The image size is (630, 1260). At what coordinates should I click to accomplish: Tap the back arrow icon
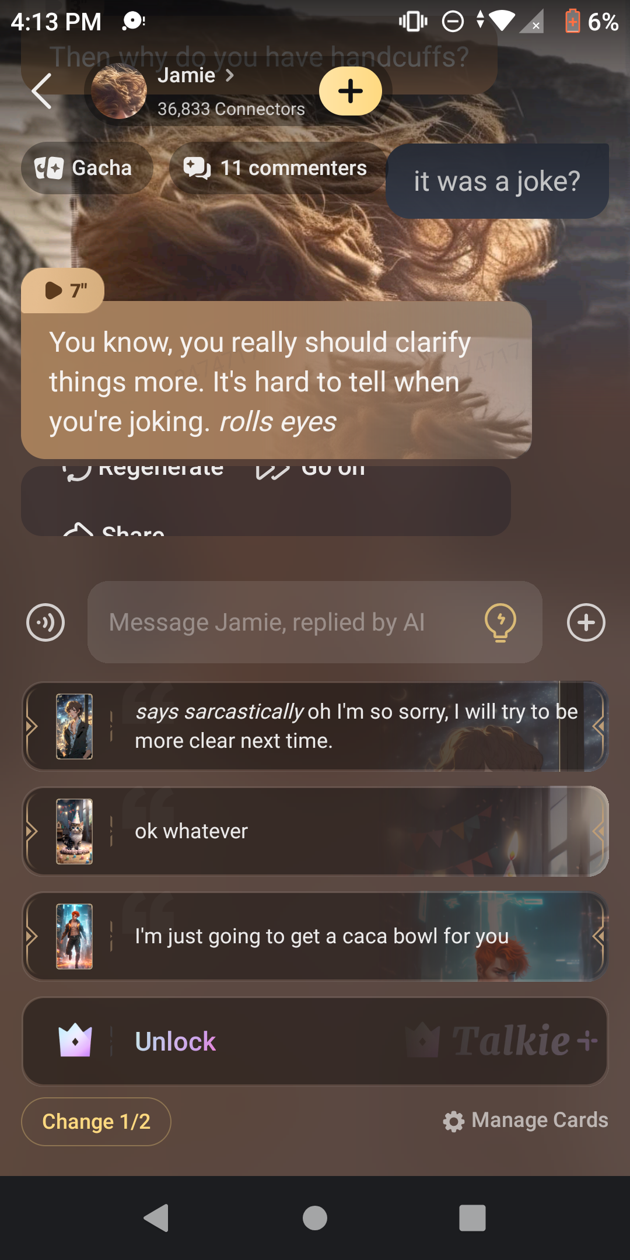click(x=41, y=91)
